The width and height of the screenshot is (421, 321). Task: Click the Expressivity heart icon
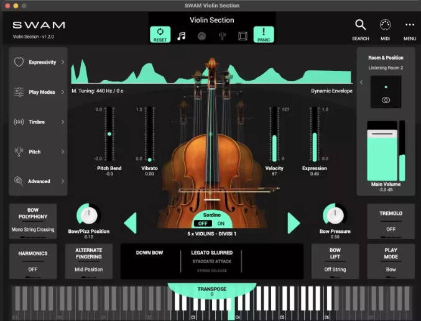click(x=19, y=62)
